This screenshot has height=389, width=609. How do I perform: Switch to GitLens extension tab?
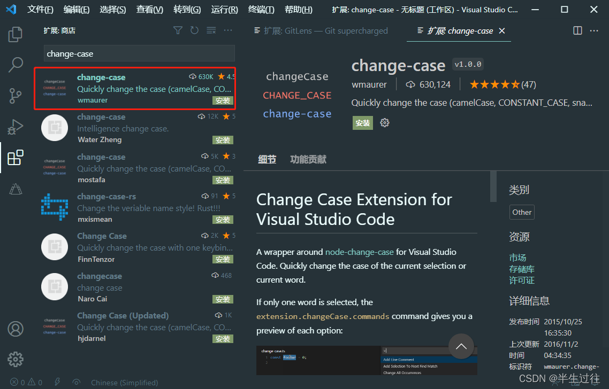325,30
